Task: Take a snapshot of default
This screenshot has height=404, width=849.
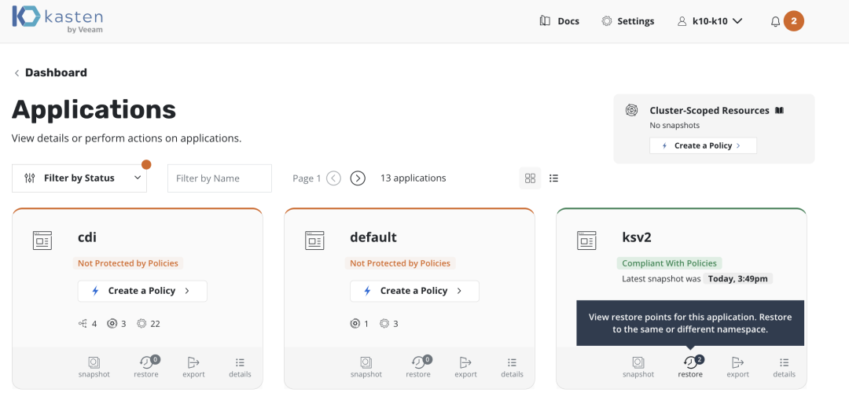Action: point(366,366)
